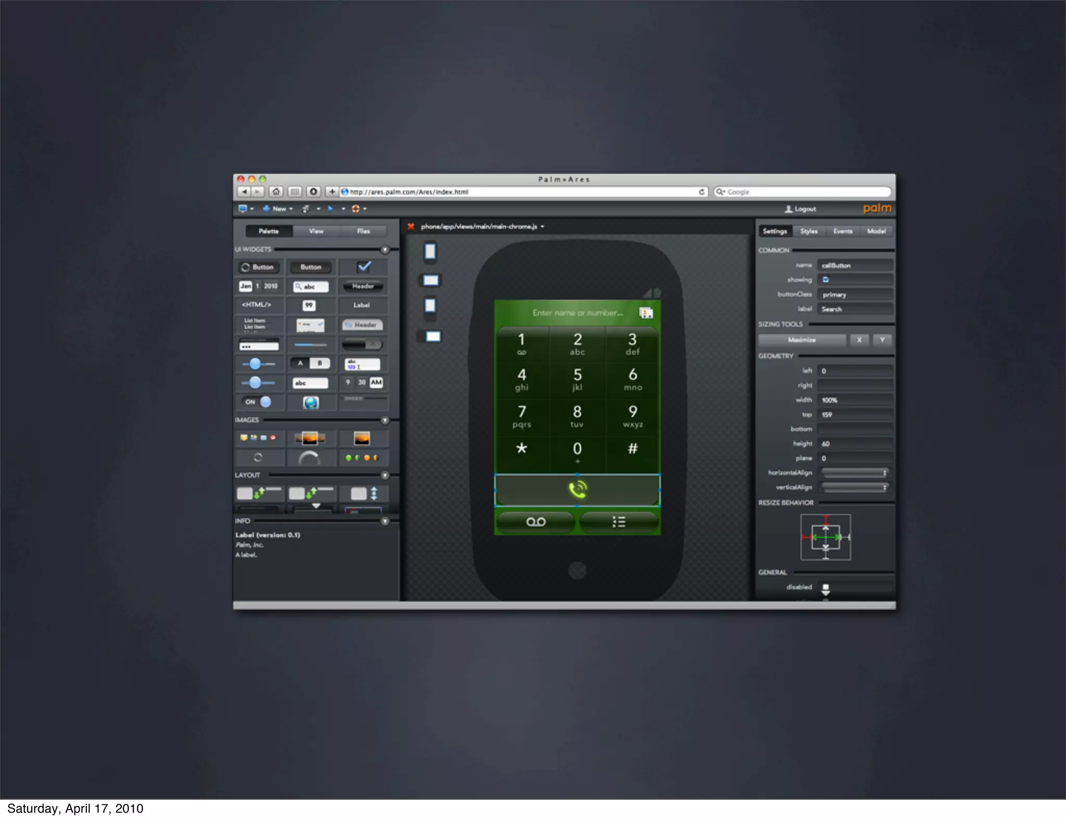This screenshot has height=820, width=1066.
Task: Choose the web view globe widget
Action: pyautogui.click(x=311, y=402)
